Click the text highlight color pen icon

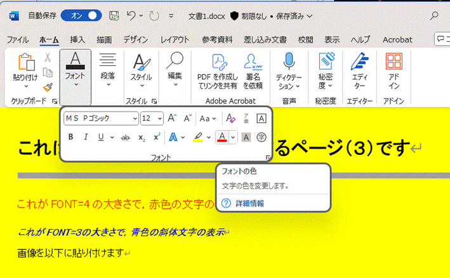198,136
